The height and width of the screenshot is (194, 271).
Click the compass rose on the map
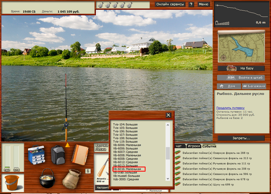click(x=223, y=57)
